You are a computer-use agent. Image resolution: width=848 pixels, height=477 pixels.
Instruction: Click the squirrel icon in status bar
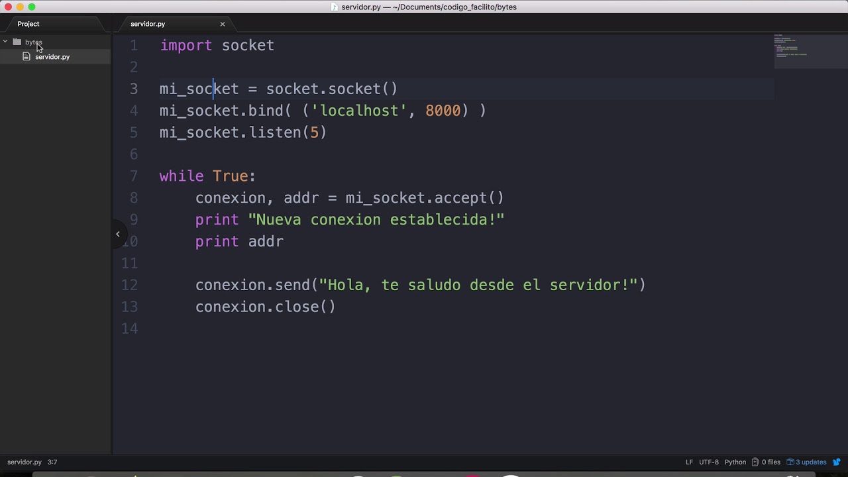(x=837, y=462)
